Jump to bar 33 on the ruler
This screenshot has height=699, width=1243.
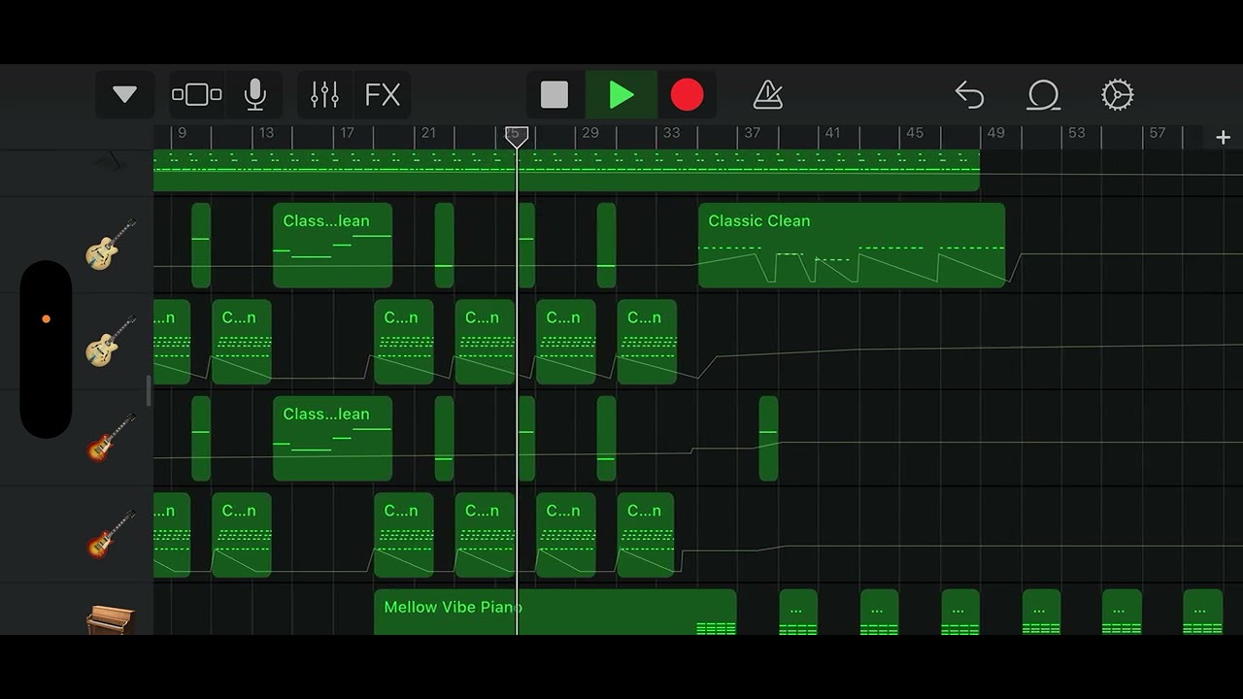[x=672, y=133]
